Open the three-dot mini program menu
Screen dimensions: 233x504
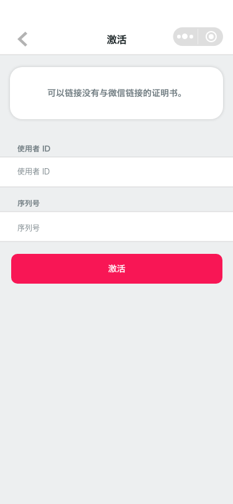click(185, 37)
